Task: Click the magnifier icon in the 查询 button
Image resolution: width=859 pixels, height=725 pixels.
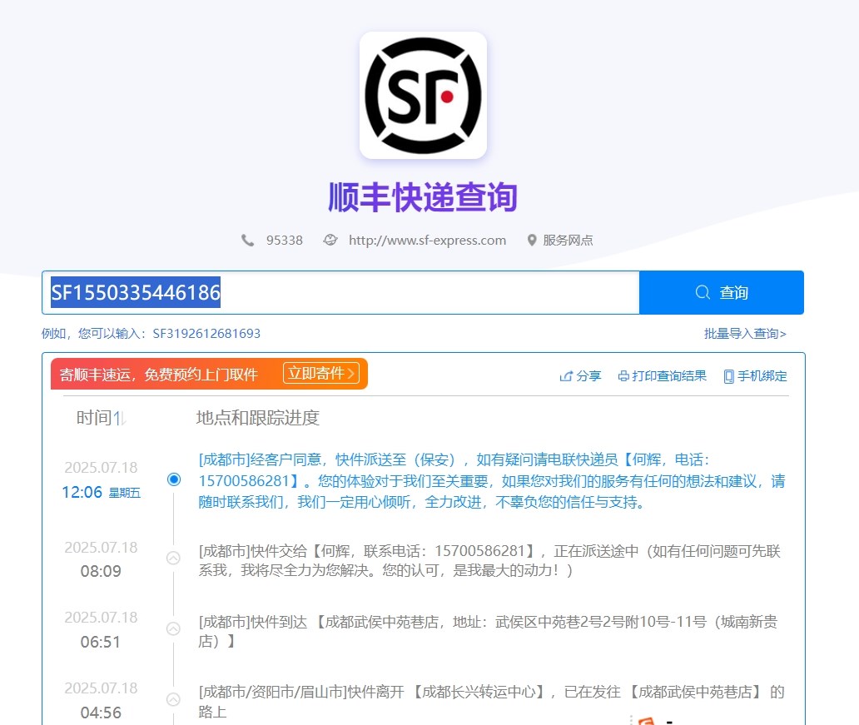Action: pos(703,293)
